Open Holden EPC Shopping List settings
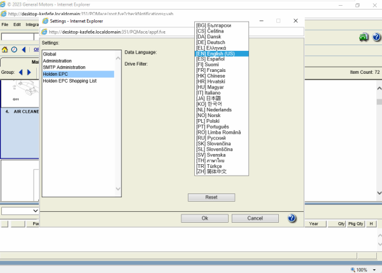 click(69, 81)
